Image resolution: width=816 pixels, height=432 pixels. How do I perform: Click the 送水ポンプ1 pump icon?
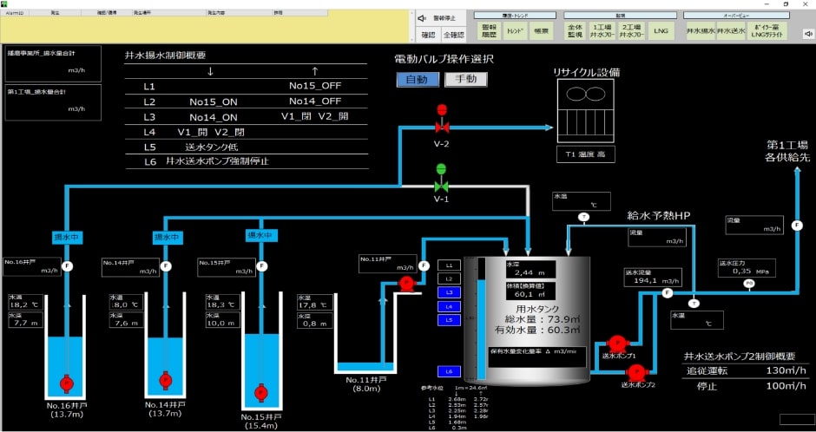click(616, 342)
